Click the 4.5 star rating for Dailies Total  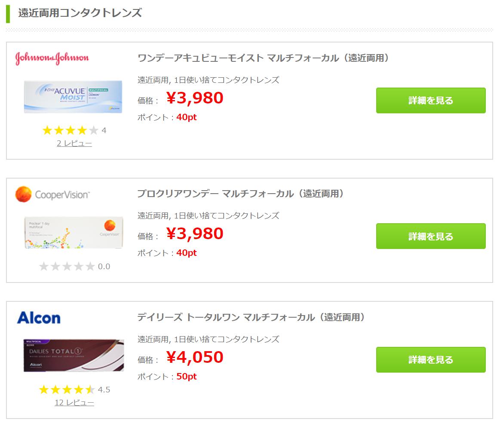click(x=74, y=389)
